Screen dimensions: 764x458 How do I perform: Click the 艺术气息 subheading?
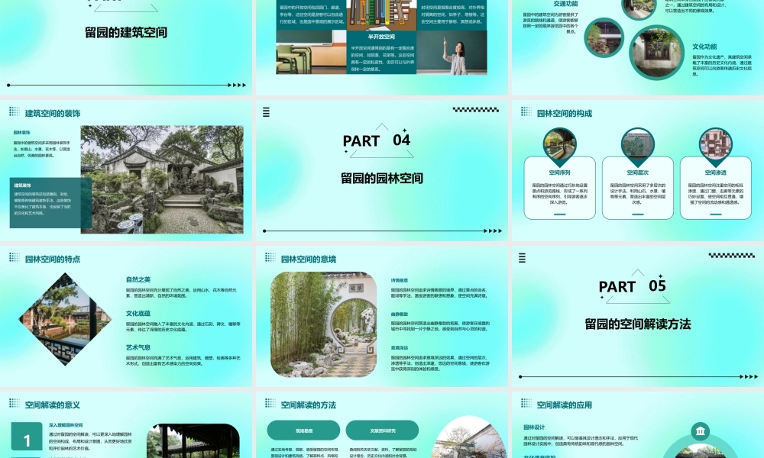click(x=138, y=347)
